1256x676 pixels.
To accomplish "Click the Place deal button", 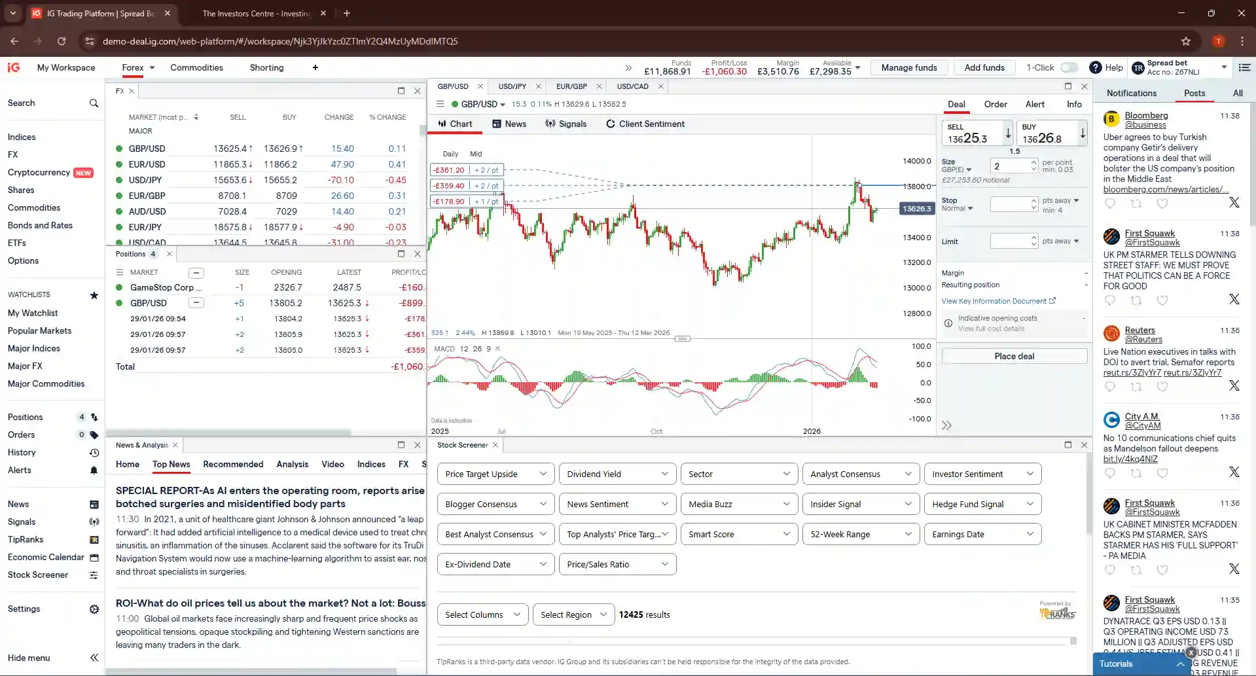I will (1014, 355).
